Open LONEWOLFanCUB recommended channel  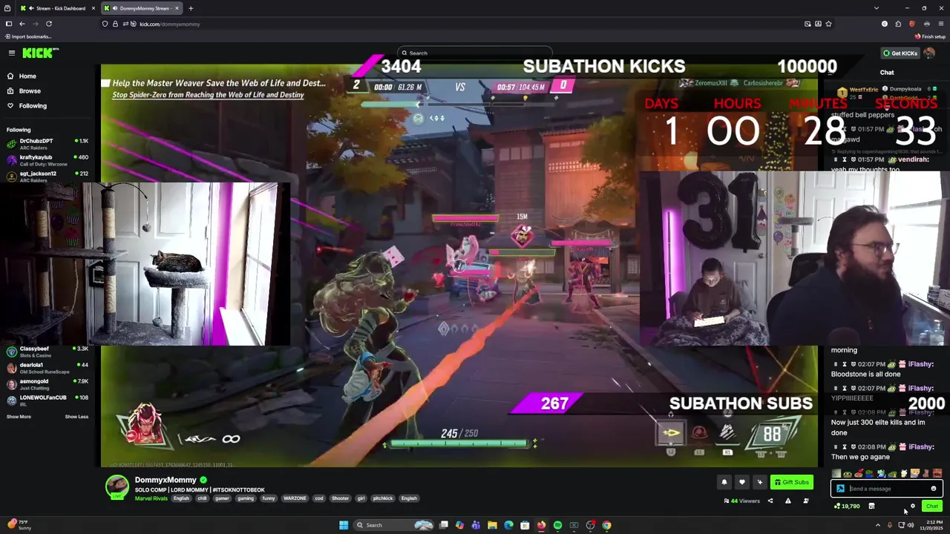click(47, 400)
